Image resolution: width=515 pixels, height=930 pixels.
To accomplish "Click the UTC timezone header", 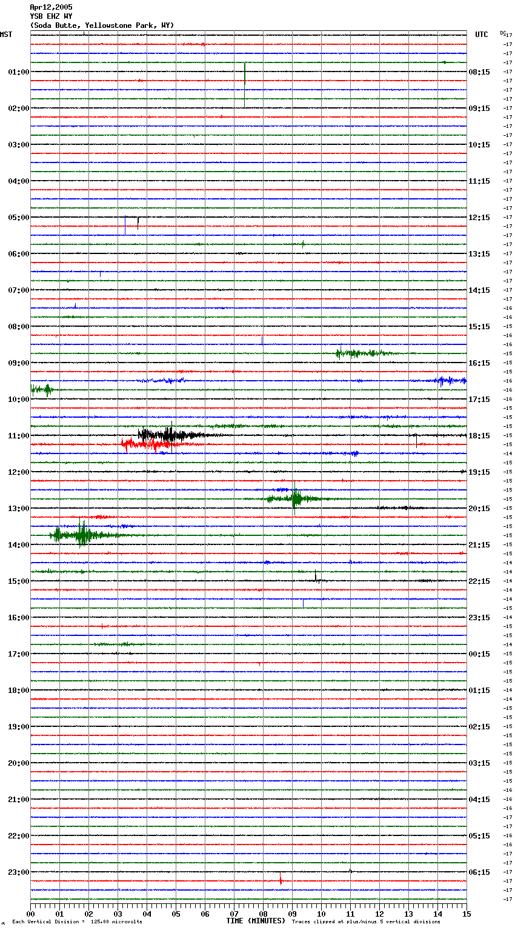I will click(x=481, y=35).
